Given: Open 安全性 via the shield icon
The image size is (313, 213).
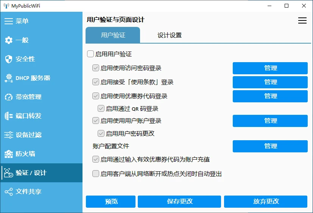Looking at the screenshot, I should point(8,59).
